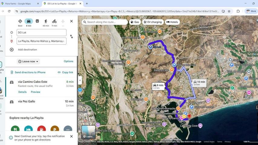
Task: Select the cycling travel mode icon
Action: click(54, 21)
